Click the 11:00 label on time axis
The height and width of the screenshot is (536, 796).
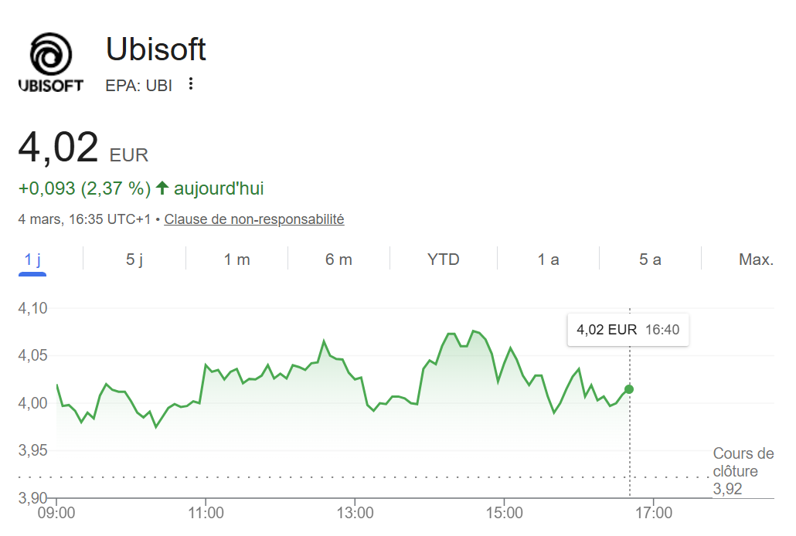pyautogui.click(x=206, y=512)
